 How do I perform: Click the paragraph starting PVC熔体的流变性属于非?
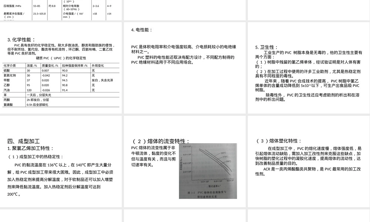point(154,157)
